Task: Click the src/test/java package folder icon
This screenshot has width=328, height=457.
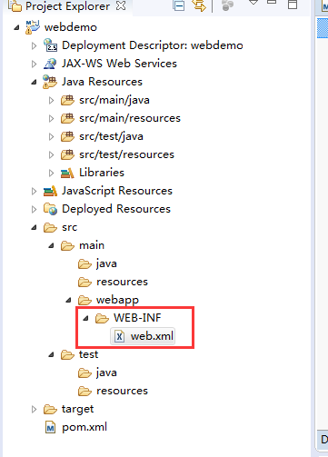Action: tap(67, 136)
